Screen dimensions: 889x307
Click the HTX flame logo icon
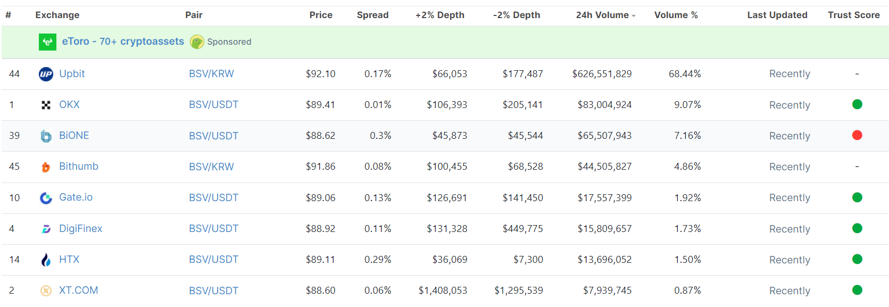click(x=46, y=260)
